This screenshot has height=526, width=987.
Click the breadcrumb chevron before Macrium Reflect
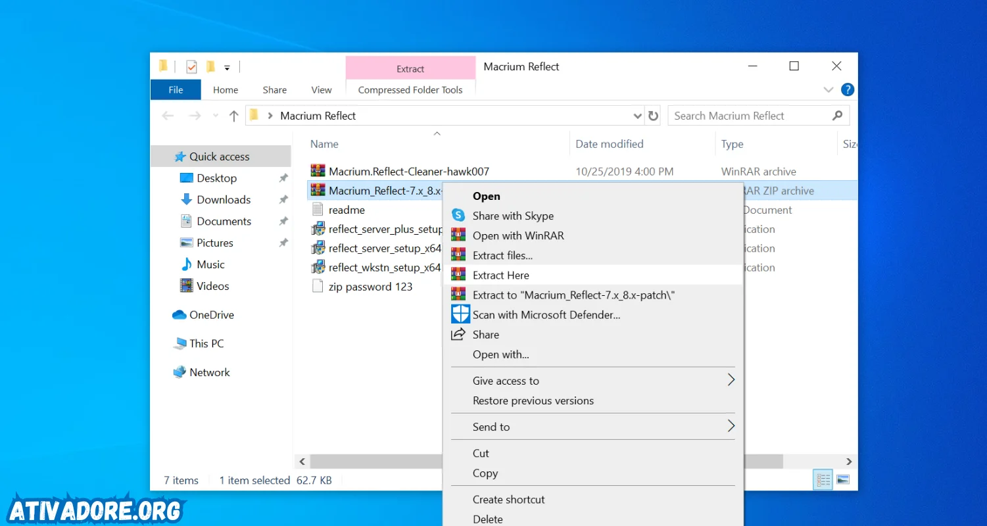pos(270,116)
